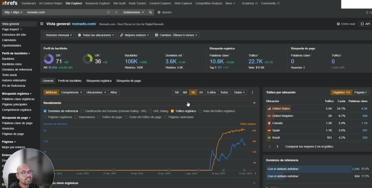
Task: Enable Impresiones checkbox
Action: 76,117
